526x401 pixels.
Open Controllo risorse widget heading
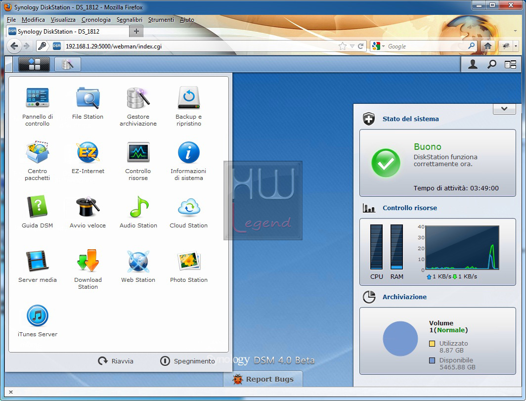click(x=410, y=208)
